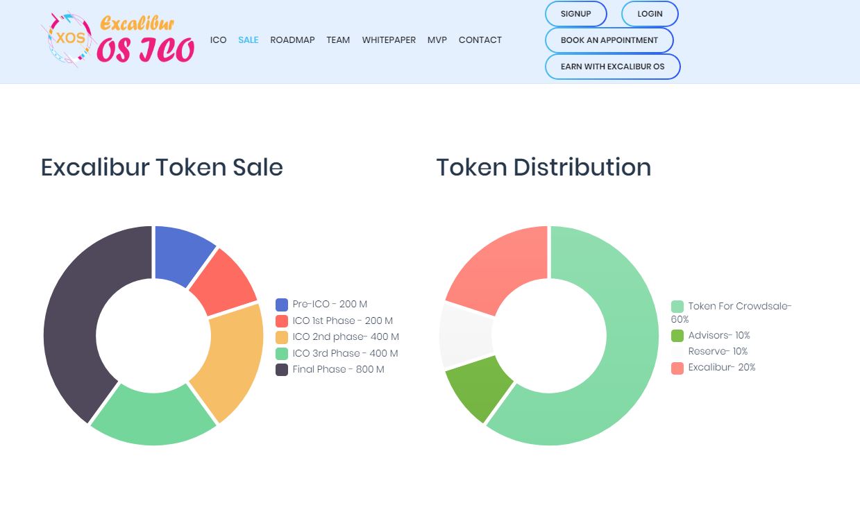This screenshot has width=860, height=512.
Task: Click the Excalibur OS ICO logo
Action: coord(117,40)
